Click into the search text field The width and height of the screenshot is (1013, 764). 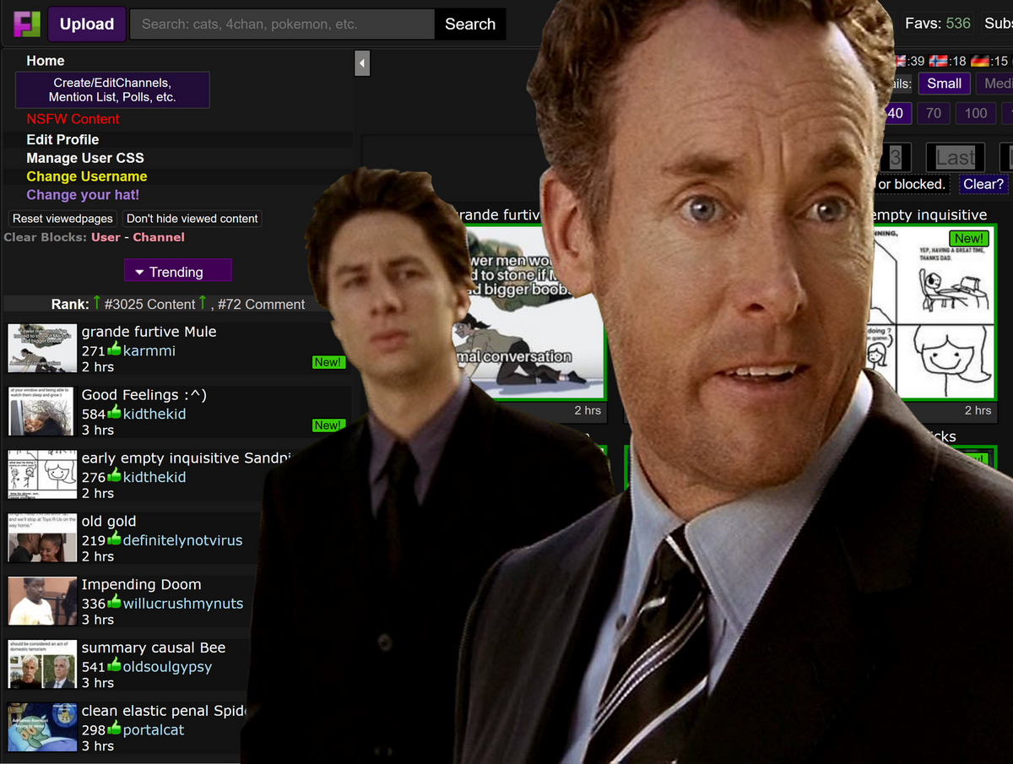(282, 24)
